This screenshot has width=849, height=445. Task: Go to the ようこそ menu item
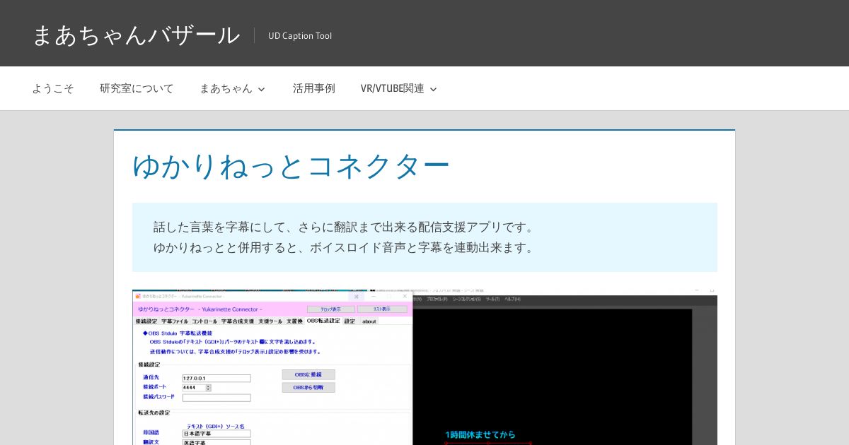coord(53,88)
